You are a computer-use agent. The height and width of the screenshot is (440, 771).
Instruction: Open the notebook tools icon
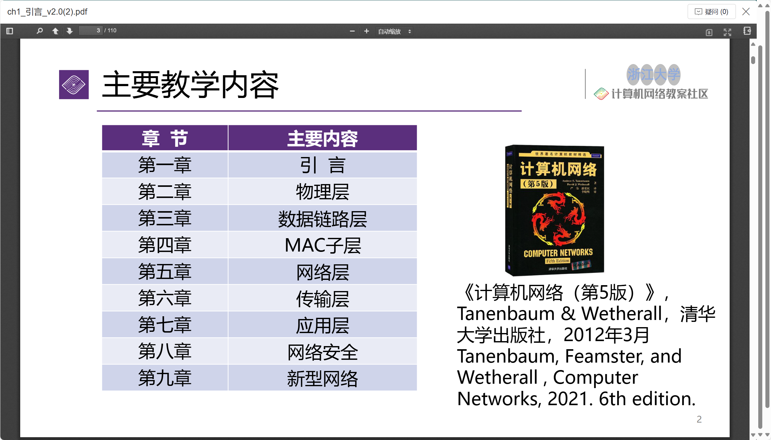[747, 31]
